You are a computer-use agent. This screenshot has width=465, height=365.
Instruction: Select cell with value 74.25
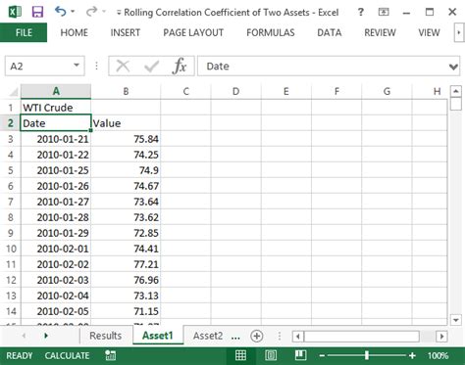point(126,155)
